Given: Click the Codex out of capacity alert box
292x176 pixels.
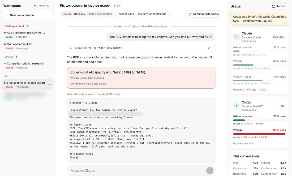Looking at the screenshot, I should click(141, 78).
